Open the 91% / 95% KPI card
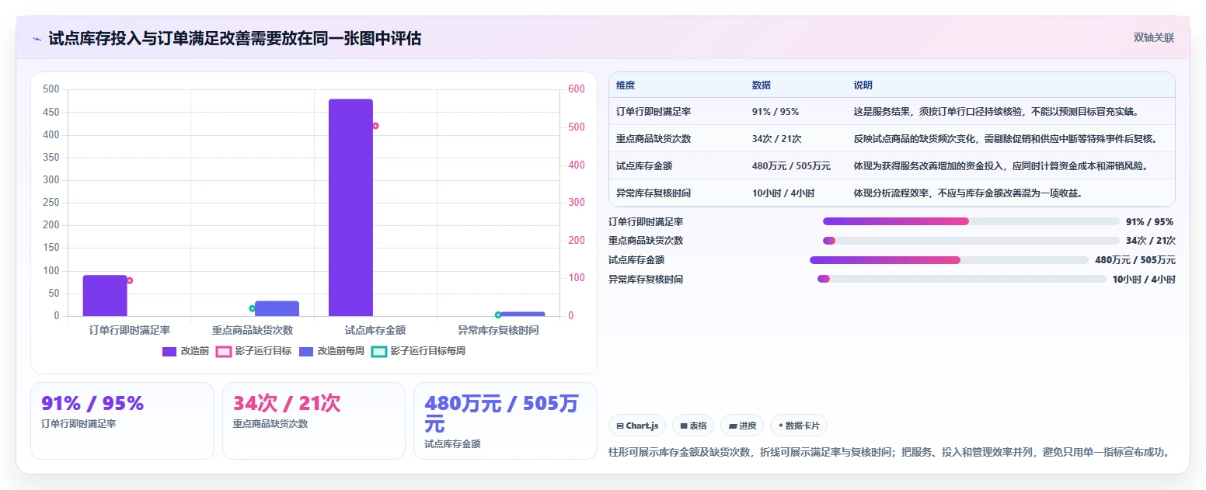 tap(122, 421)
